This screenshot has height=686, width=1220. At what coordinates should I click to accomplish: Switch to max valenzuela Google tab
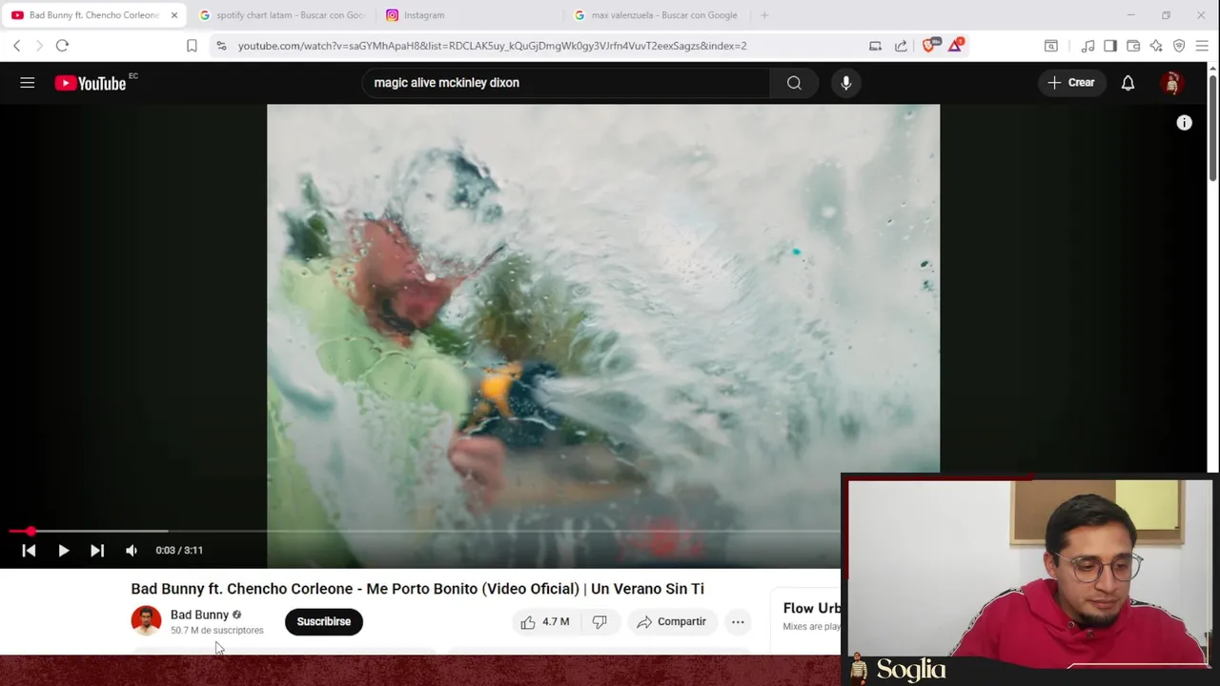tap(658, 15)
